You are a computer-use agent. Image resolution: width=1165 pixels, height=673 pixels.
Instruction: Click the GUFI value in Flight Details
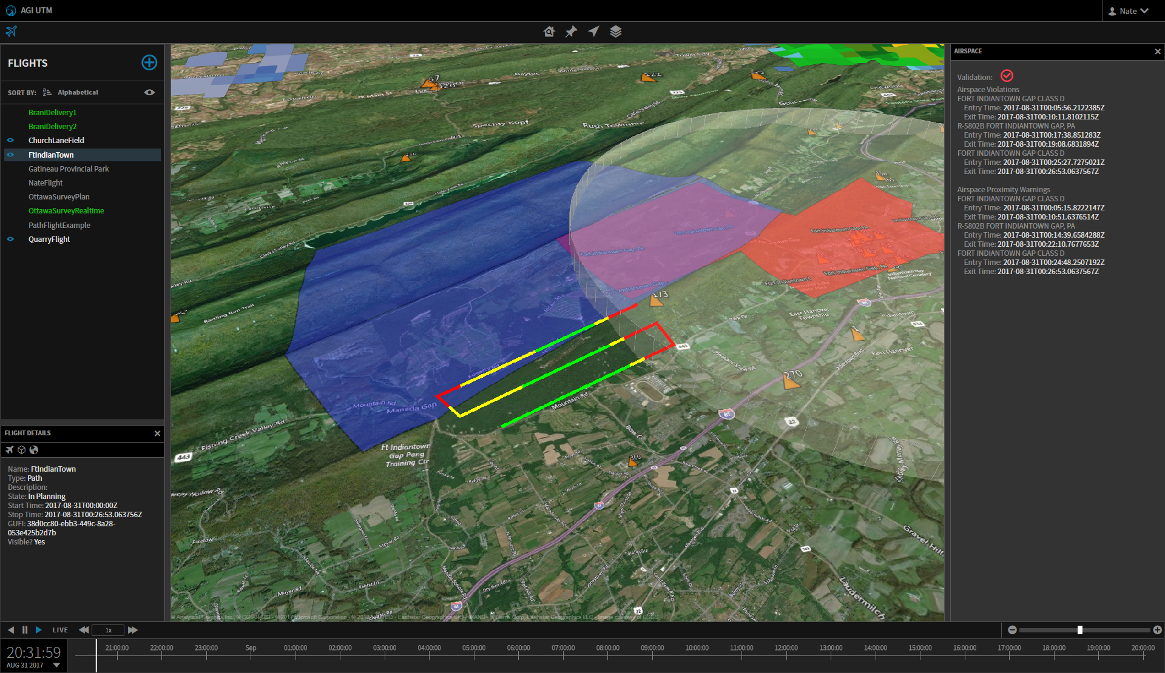(x=61, y=528)
